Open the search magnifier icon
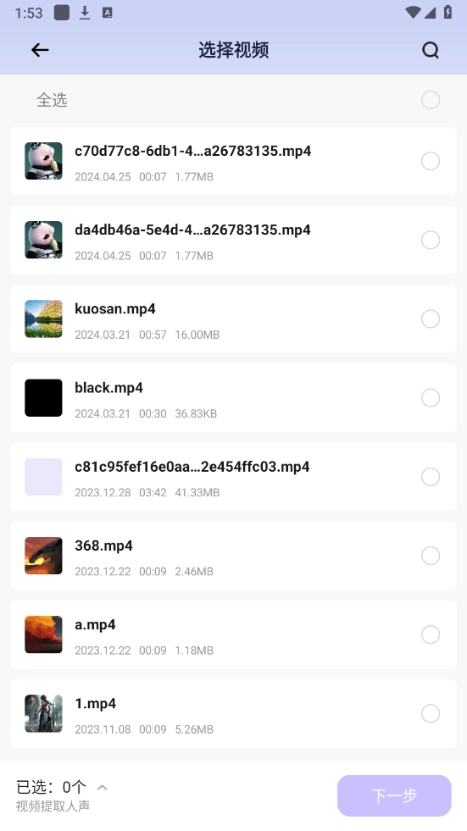The width and height of the screenshot is (467, 831). click(x=431, y=50)
